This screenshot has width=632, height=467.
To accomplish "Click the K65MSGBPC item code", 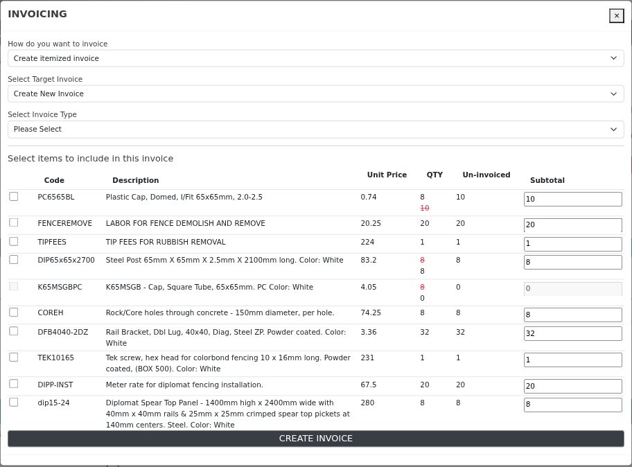I will click(60, 287).
